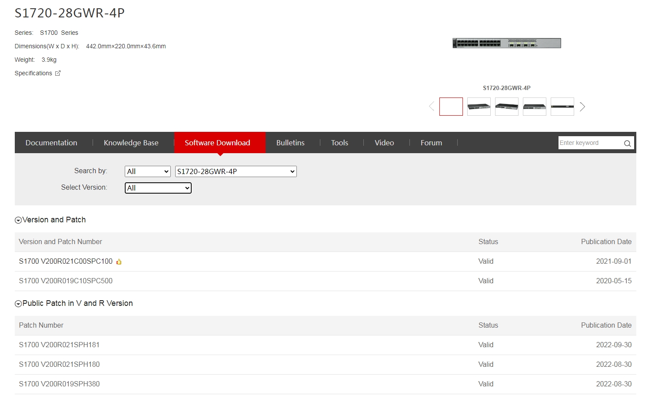Open the Bulletins tab
The height and width of the screenshot is (399, 665).
[290, 143]
